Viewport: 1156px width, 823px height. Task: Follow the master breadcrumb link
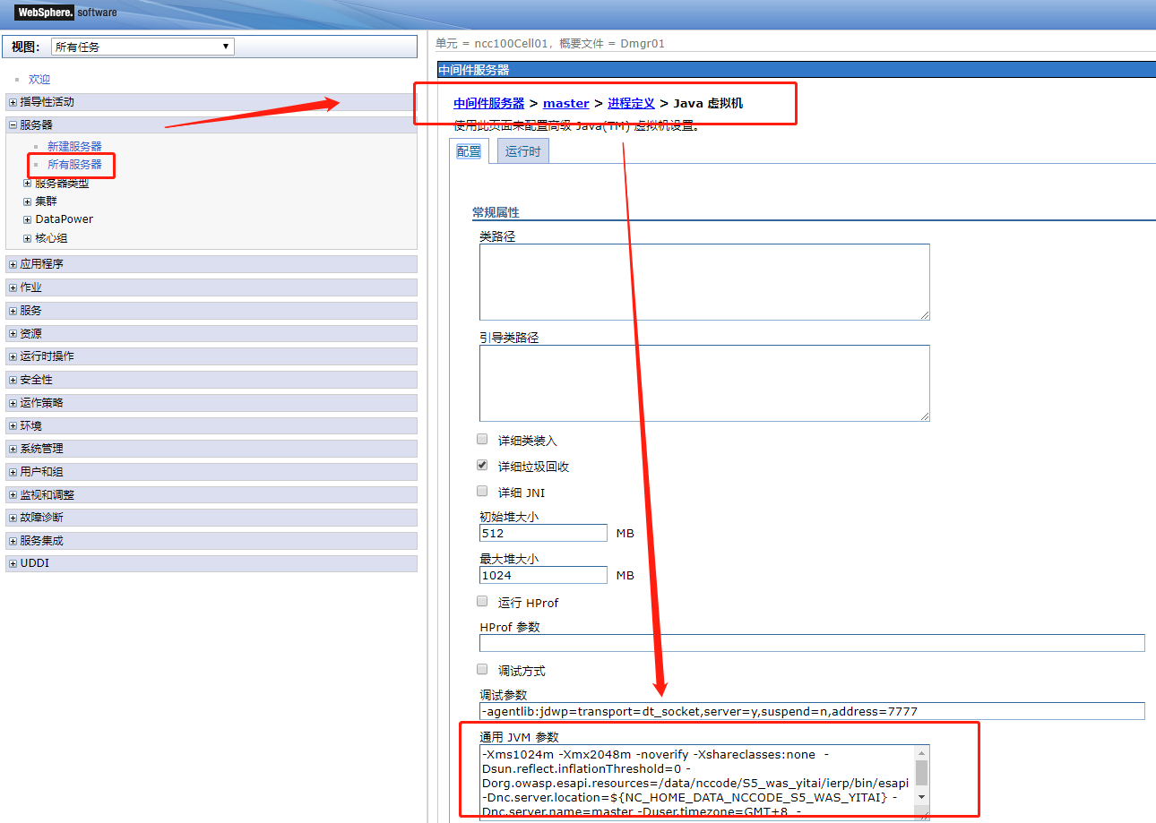pos(566,103)
